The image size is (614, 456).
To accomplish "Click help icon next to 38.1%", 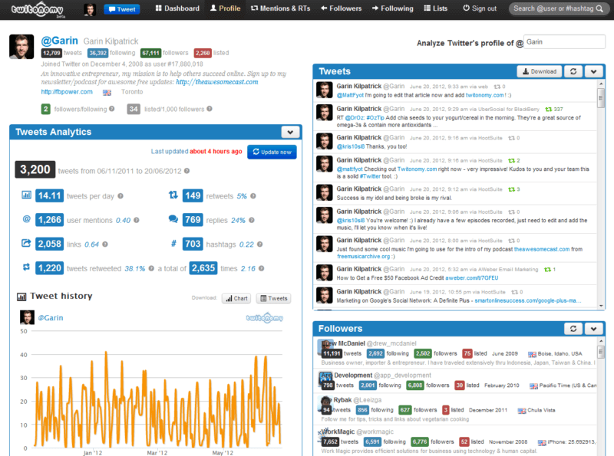I will pos(151,268).
